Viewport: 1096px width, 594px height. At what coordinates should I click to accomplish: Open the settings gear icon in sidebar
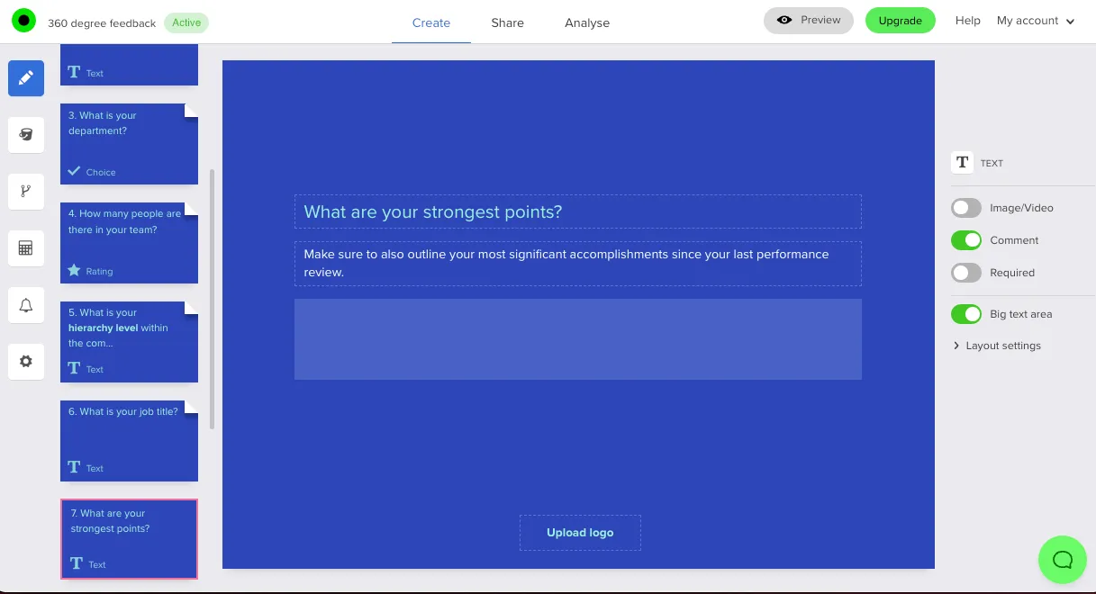click(26, 361)
